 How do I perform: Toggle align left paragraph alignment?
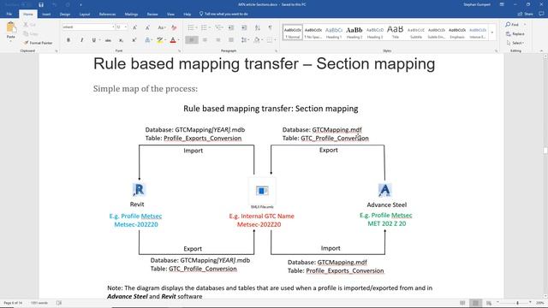(x=192, y=40)
